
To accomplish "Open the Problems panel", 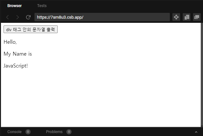I will 54,132.
